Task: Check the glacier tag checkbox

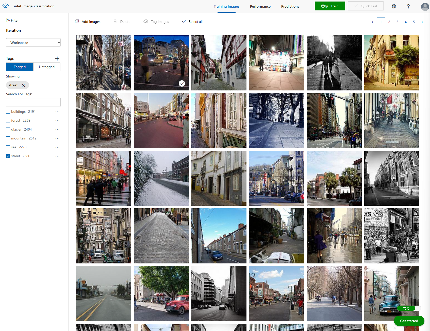Action: pos(8,130)
